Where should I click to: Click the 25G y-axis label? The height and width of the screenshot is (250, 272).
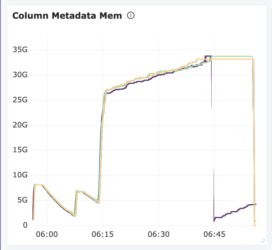(x=20, y=100)
